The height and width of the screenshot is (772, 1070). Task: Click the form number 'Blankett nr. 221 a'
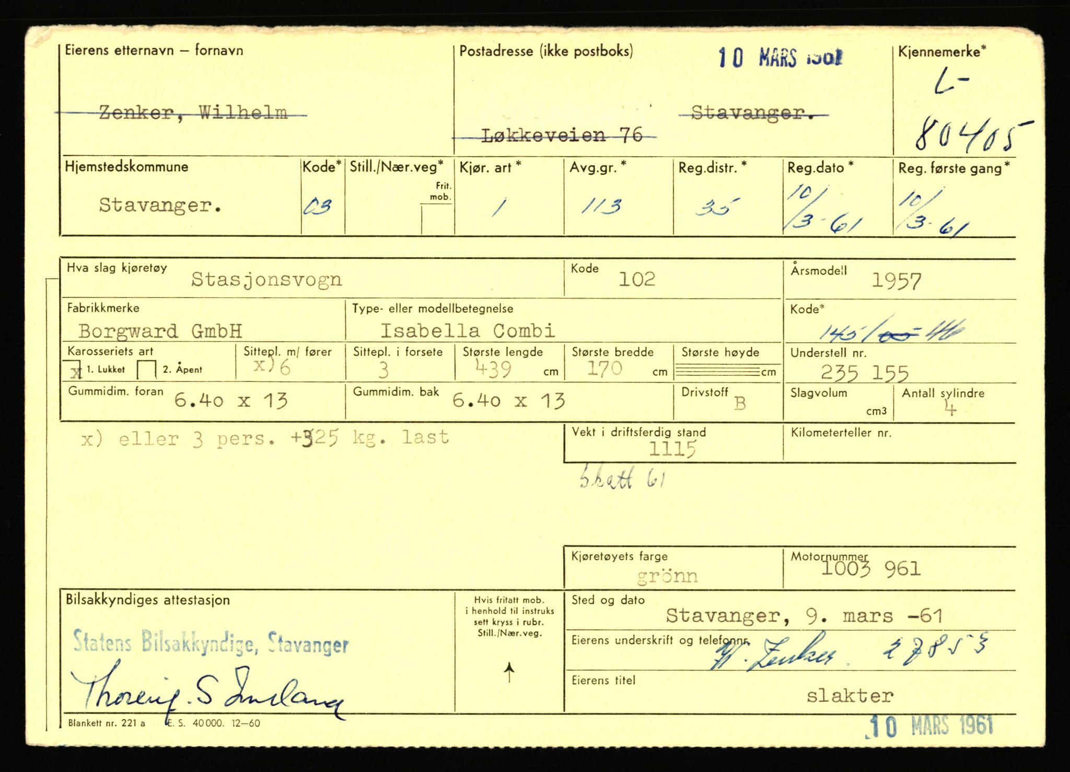pos(107,723)
